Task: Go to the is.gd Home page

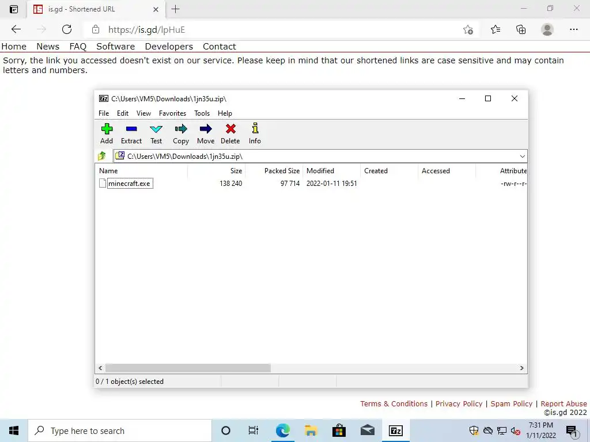Action: point(14,46)
